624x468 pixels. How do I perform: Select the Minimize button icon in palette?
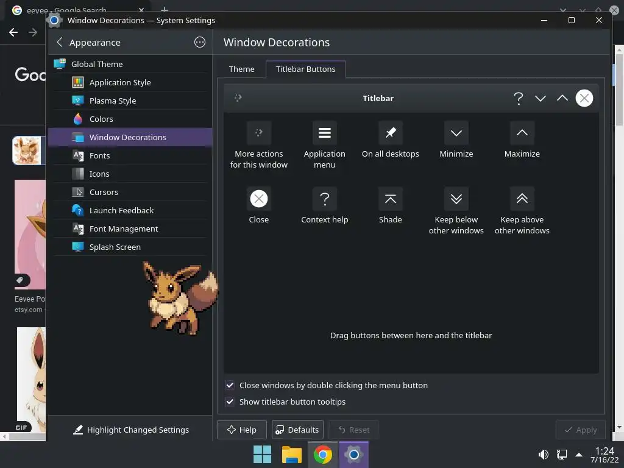pos(456,133)
